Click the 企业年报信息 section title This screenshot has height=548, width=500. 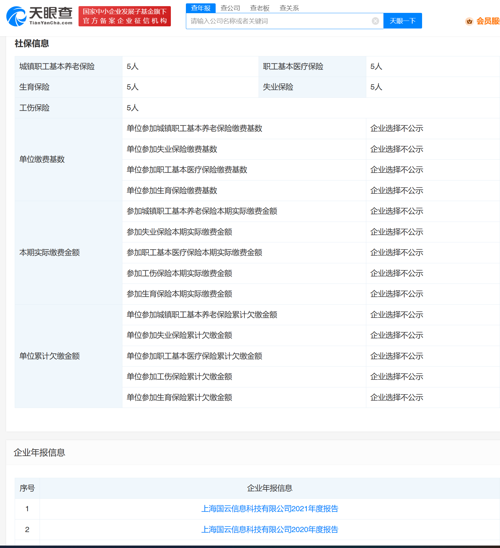pyautogui.click(x=40, y=452)
